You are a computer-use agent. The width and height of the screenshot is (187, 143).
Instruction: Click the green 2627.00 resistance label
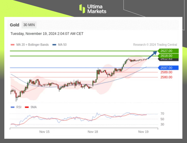point(166,51)
